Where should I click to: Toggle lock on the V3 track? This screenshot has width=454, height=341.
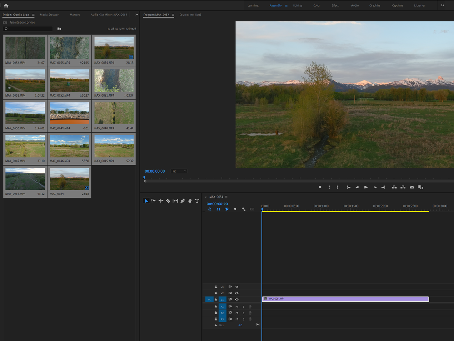click(x=216, y=287)
